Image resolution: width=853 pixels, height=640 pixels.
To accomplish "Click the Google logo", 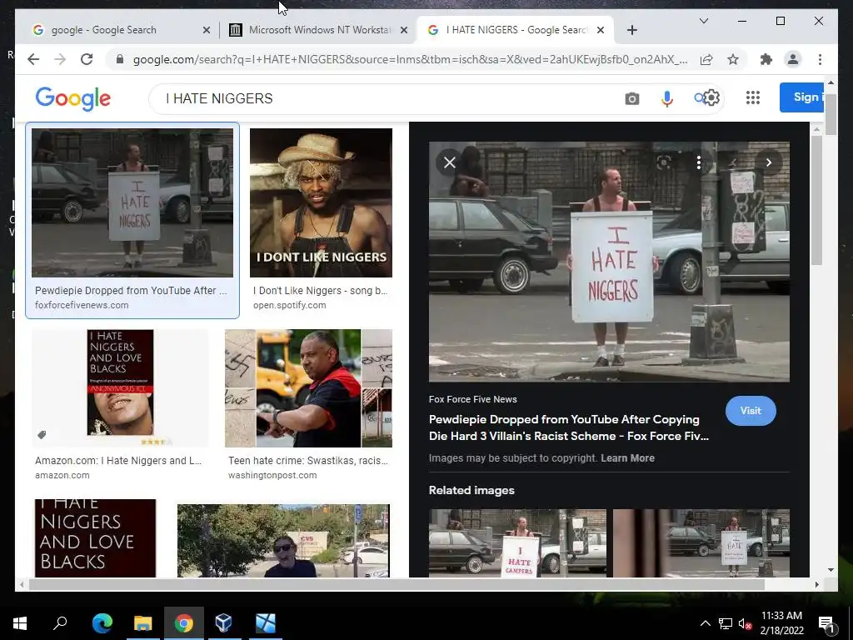I will pos(73,98).
